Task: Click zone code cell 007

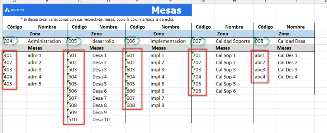Action: pyautogui.click(x=203, y=41)
